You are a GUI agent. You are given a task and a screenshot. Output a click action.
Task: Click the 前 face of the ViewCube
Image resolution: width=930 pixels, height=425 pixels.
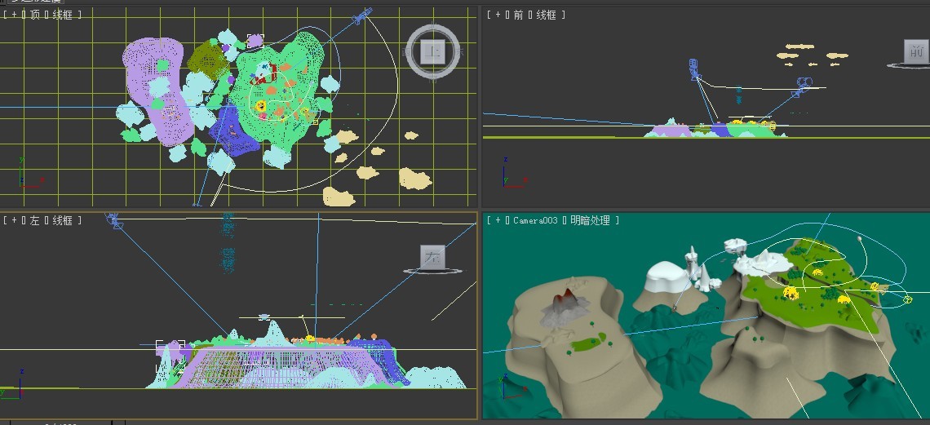click(916, 51)
